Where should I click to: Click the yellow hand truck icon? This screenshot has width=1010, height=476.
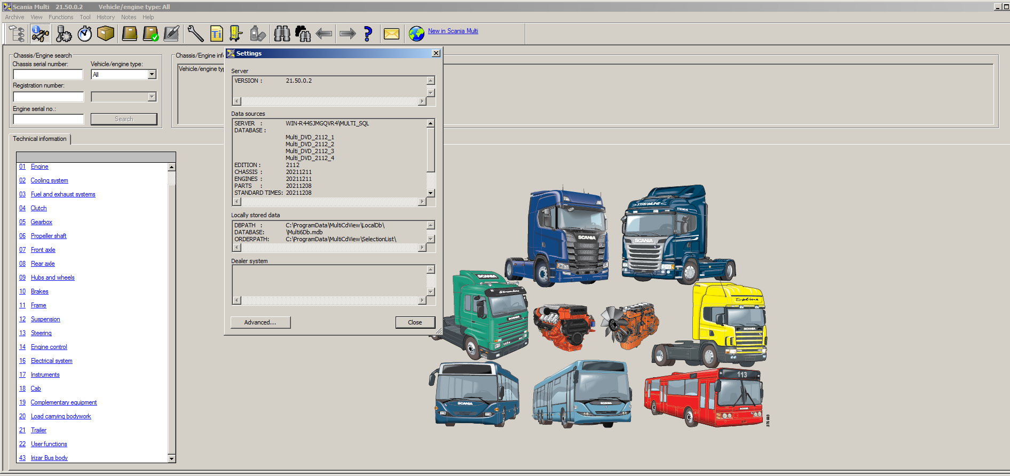pos(236,34)
